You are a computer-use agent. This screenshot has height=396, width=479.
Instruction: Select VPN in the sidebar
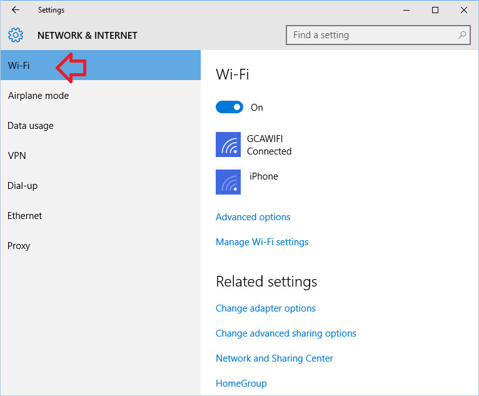coord(101,156)
